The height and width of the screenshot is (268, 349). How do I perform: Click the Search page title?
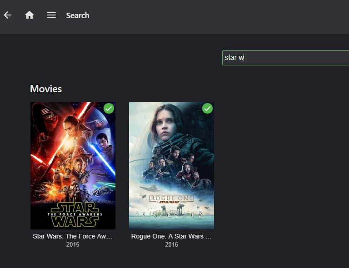pos(78,15)
